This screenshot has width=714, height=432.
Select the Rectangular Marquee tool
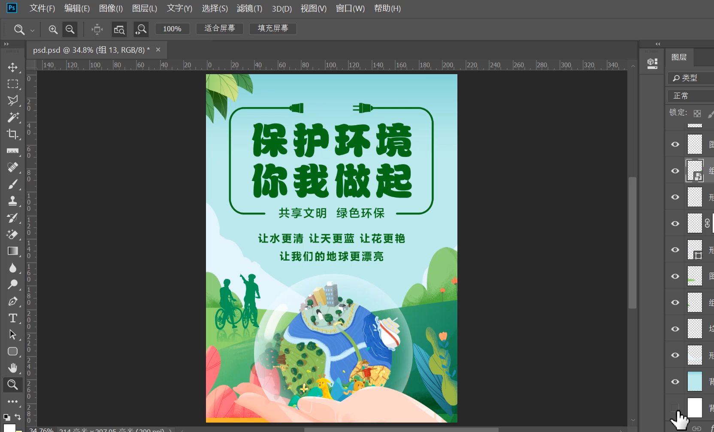13,84
